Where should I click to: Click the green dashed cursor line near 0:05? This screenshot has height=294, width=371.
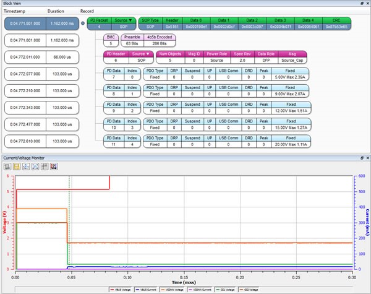pyautogui.click(x=69, y=223)
